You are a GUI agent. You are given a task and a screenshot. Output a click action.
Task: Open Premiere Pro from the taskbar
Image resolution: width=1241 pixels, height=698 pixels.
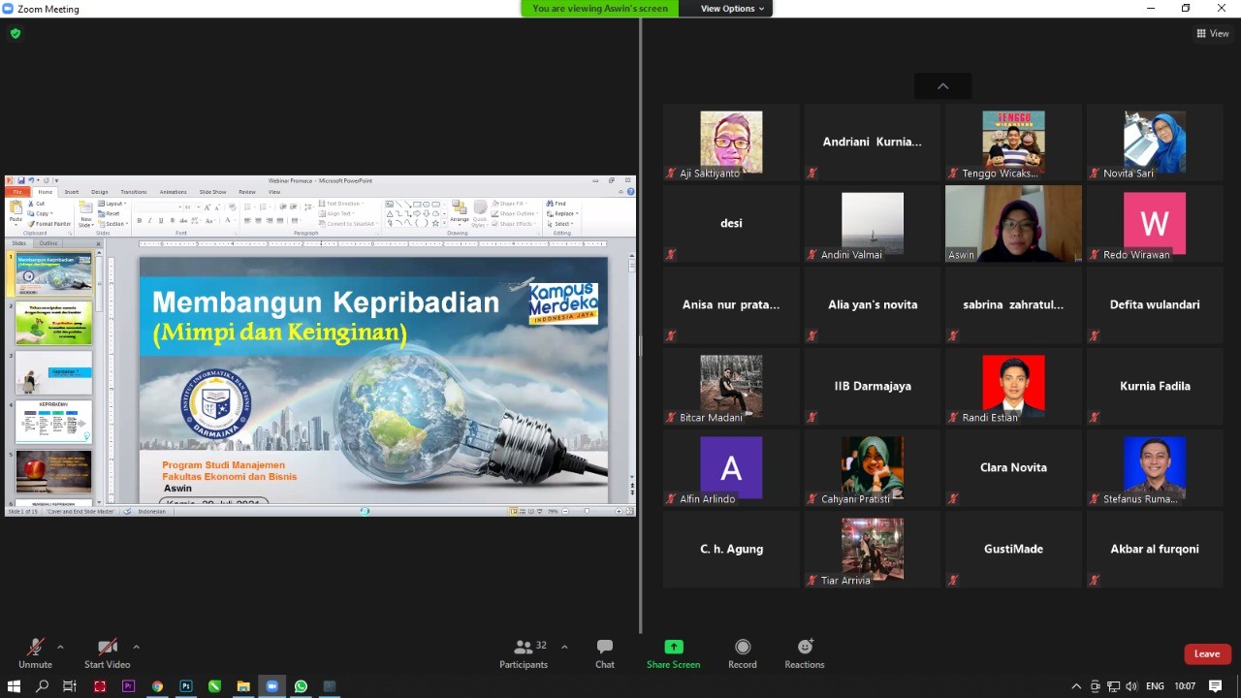[128, 686]
